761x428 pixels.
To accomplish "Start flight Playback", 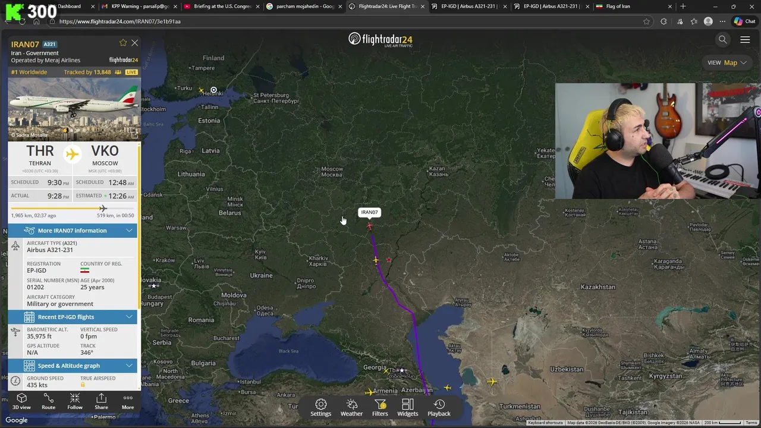I will point(439,408).
